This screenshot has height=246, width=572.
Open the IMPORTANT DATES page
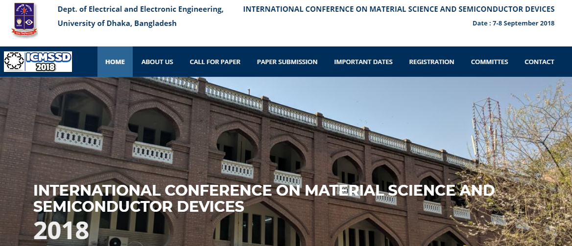click(x=363, y=62)
